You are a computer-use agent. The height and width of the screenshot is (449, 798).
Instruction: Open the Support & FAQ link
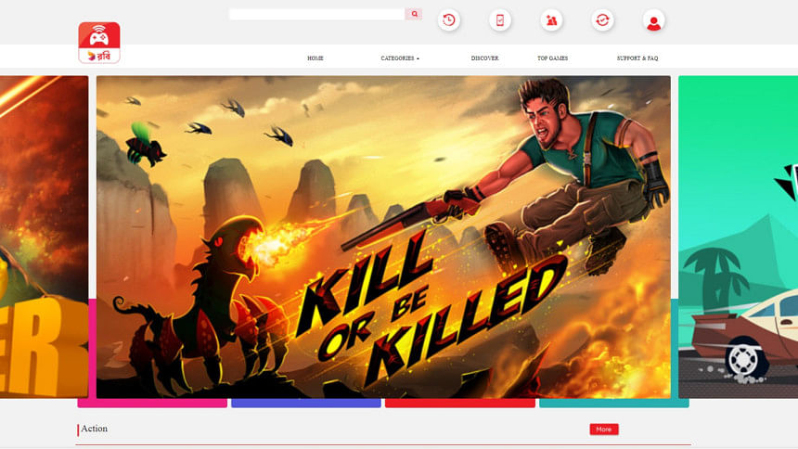tap(637, 58)
